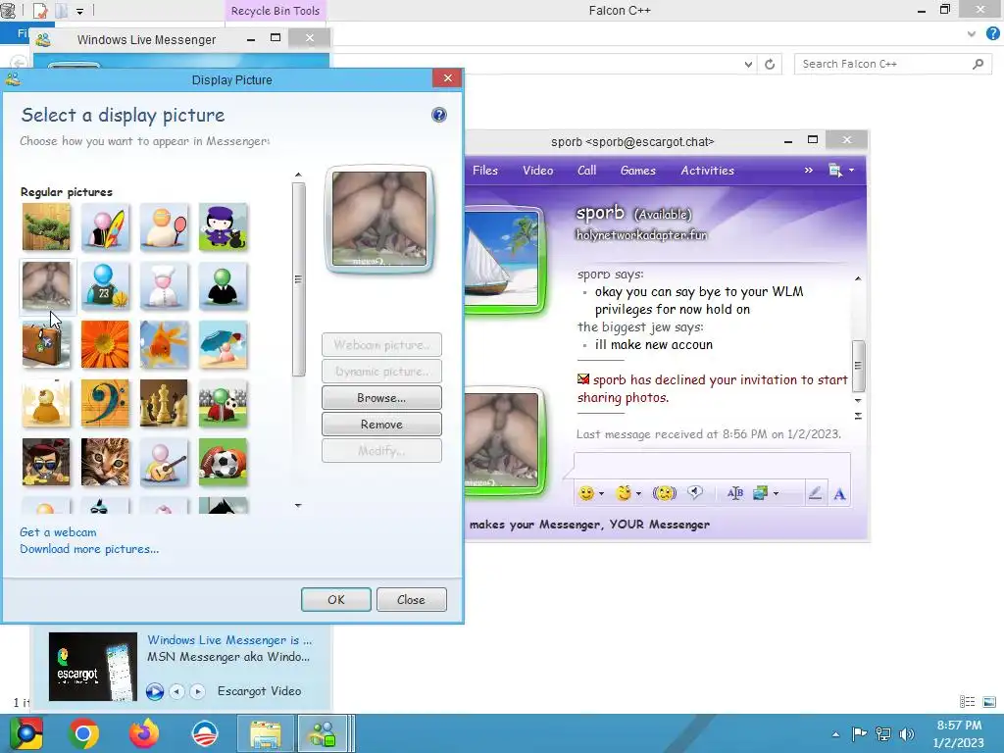Open Files menu in sporb chat window
Viewport: 1004px width, 753px height.
(x=484, y=171)
